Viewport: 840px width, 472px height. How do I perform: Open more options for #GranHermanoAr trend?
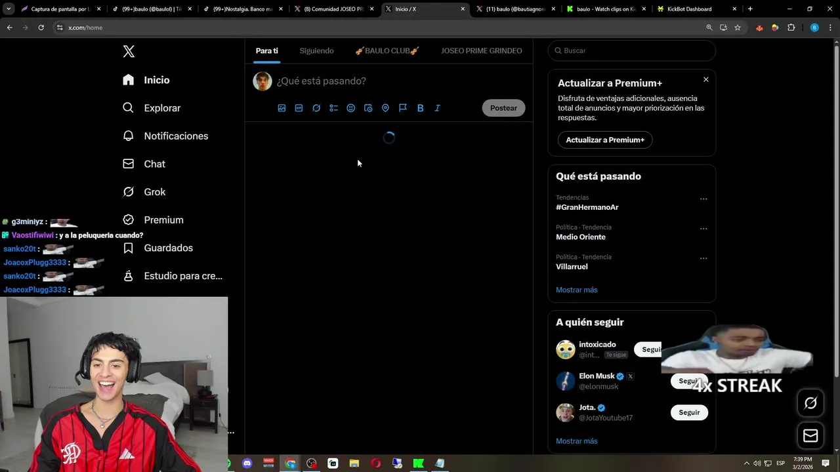click(x=703, y=199)
